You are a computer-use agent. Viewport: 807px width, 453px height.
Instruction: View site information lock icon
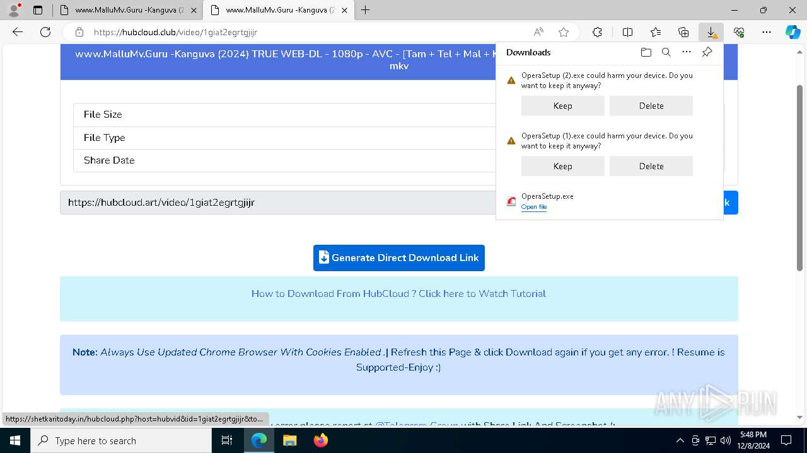point(79,32)
